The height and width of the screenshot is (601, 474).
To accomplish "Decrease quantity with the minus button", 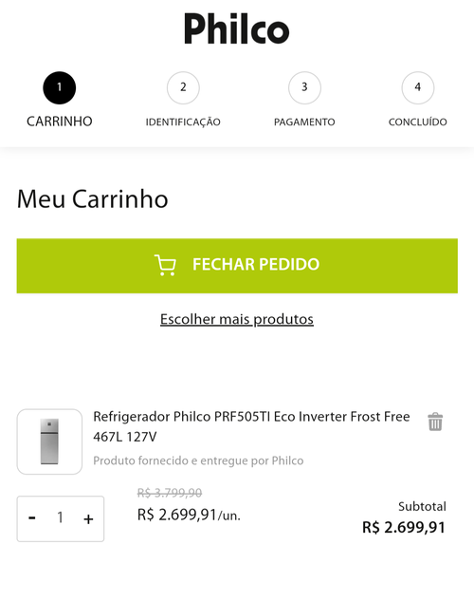I will (32, 518).
